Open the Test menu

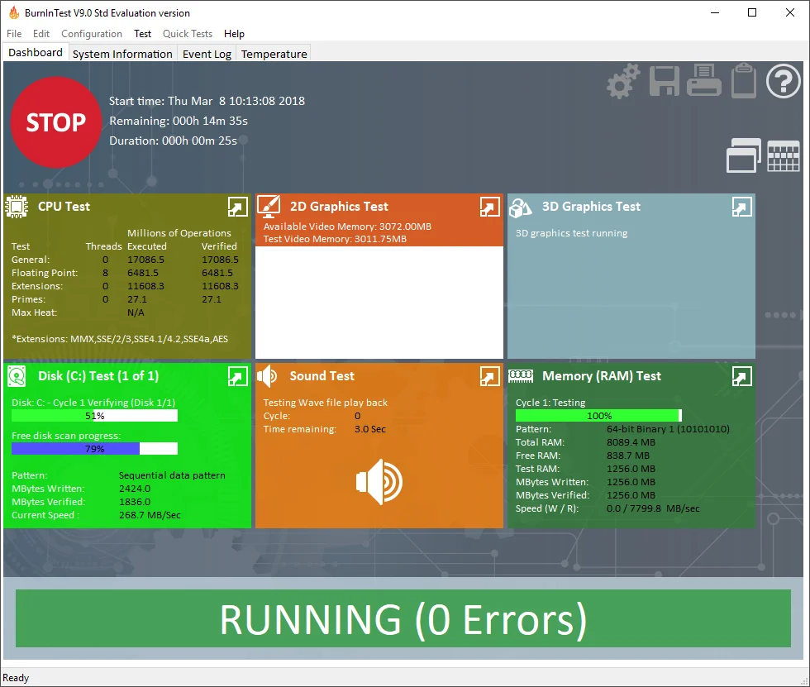coord(142,34)
